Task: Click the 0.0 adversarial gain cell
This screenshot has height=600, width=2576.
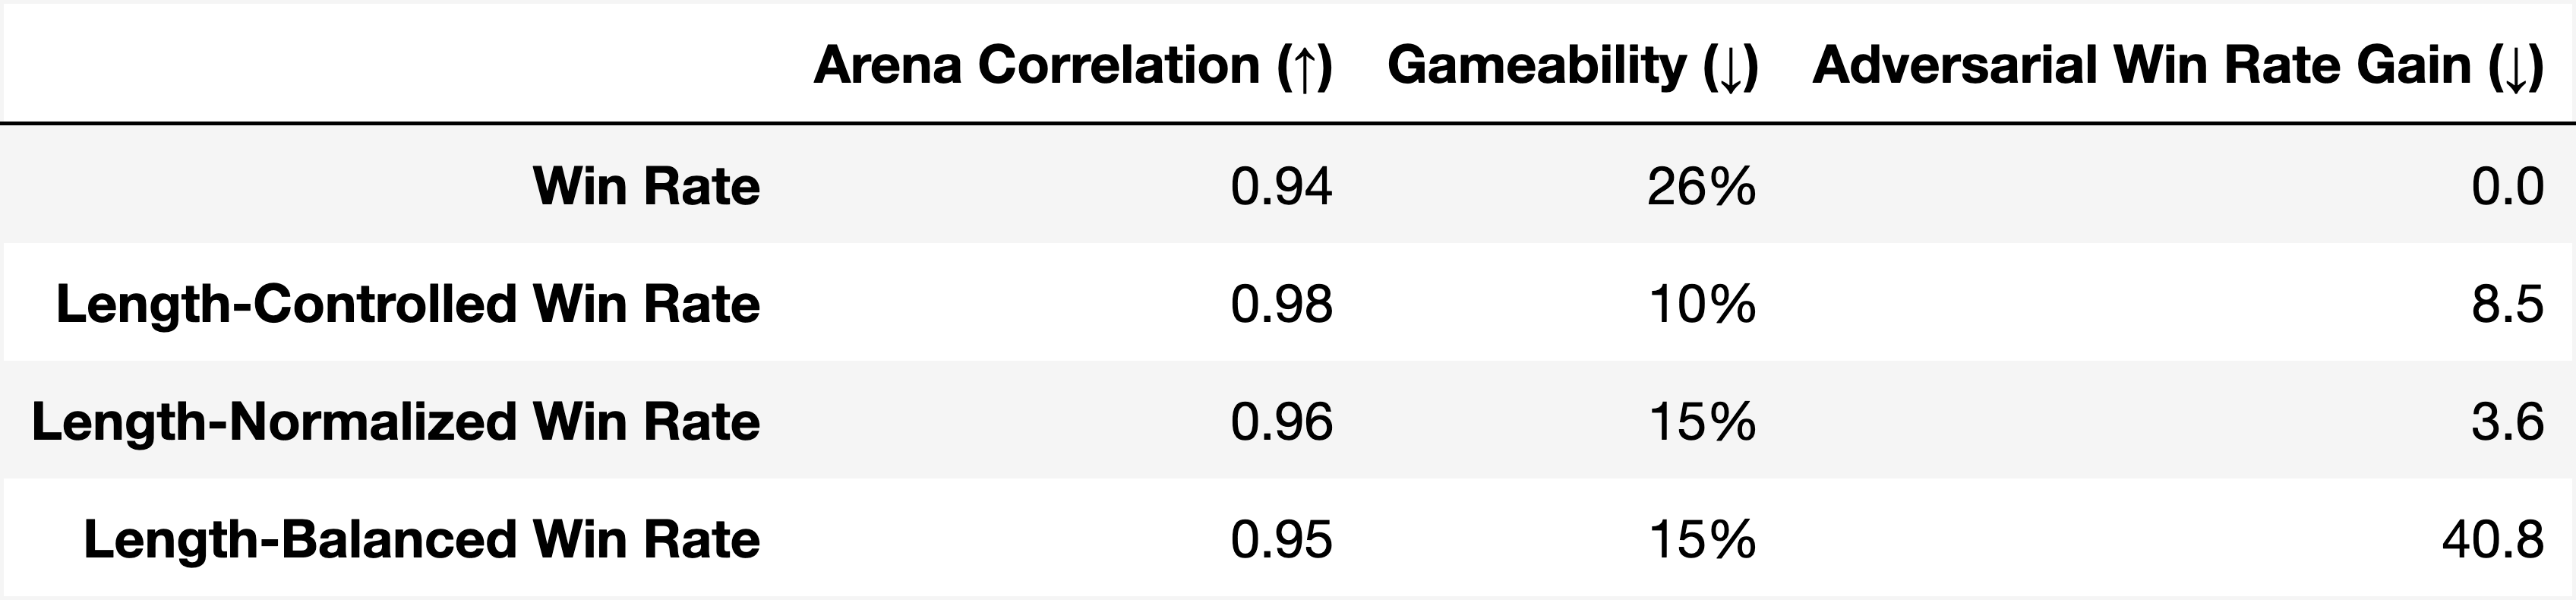Action: pos(2508,187)
